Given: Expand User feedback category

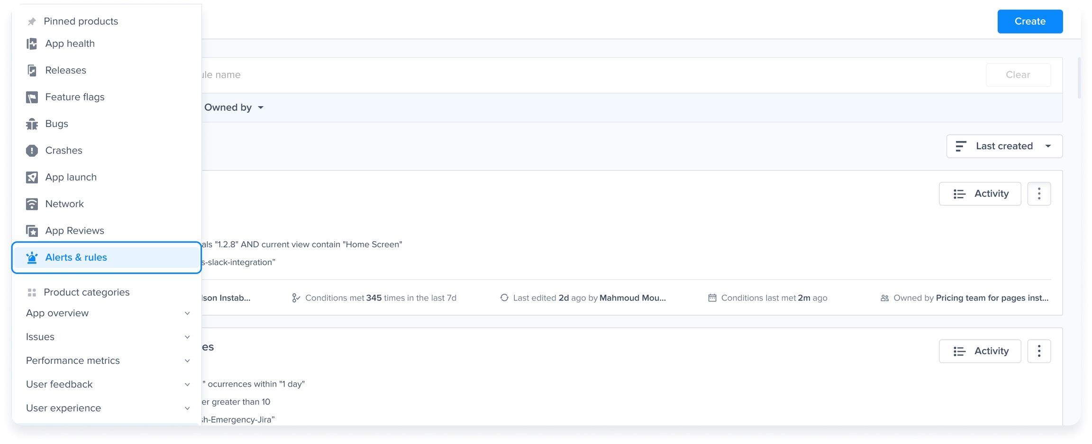Looking at the screenshot, I should [107, 384].
